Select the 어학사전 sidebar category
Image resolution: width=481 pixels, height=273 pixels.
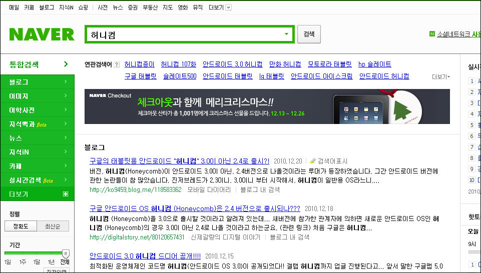click(38, 110)
